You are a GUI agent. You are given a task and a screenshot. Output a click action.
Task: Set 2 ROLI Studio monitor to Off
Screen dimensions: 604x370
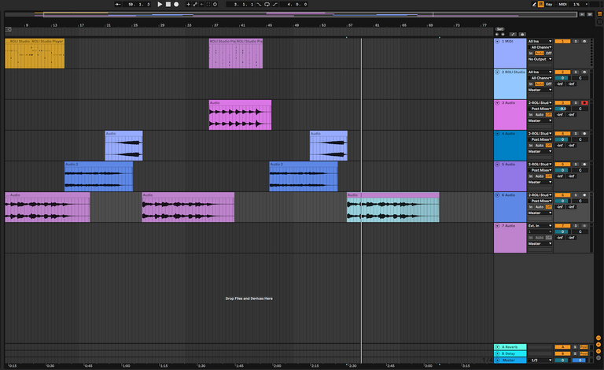(x=548, y=84)
